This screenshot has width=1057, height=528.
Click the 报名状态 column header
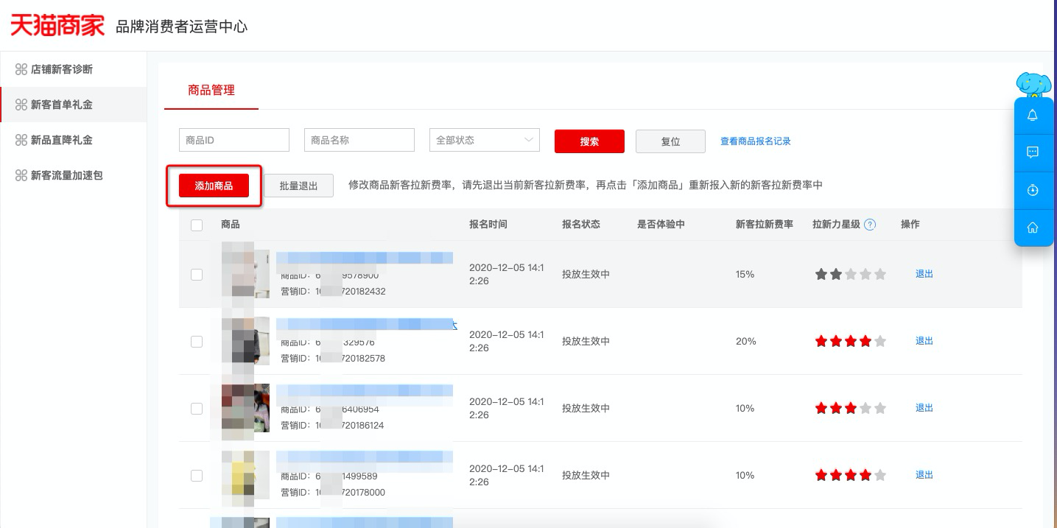click(x=581, y=225)
